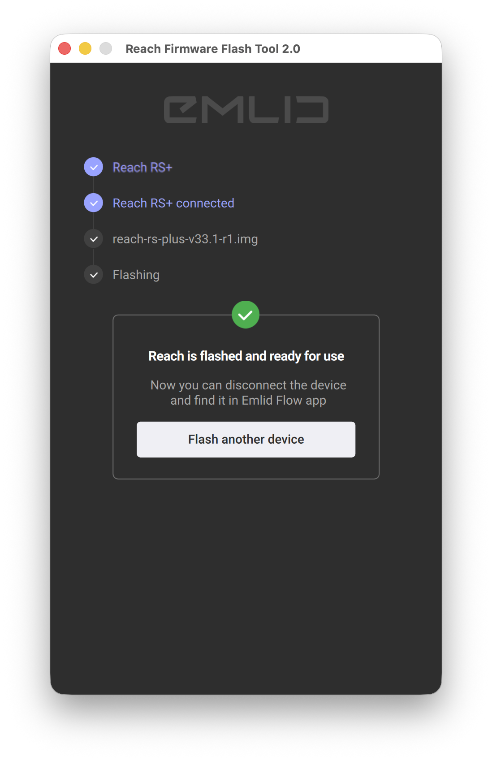Select the Flashing step label
The width and height of the screenshot is (492, 761).
click(x=136, y=275)
